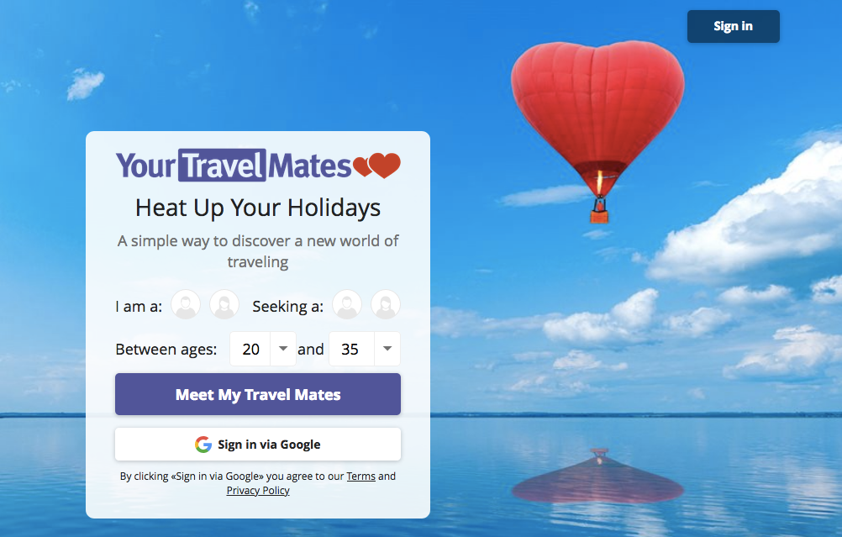Open the maximum age box showing 35
The image size is (842, 537).
click(365, 349)
